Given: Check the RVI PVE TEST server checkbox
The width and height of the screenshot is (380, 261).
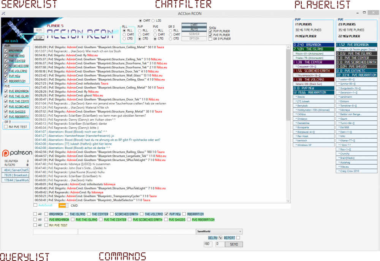Looking at the screenshot, I should coord(6,127).
